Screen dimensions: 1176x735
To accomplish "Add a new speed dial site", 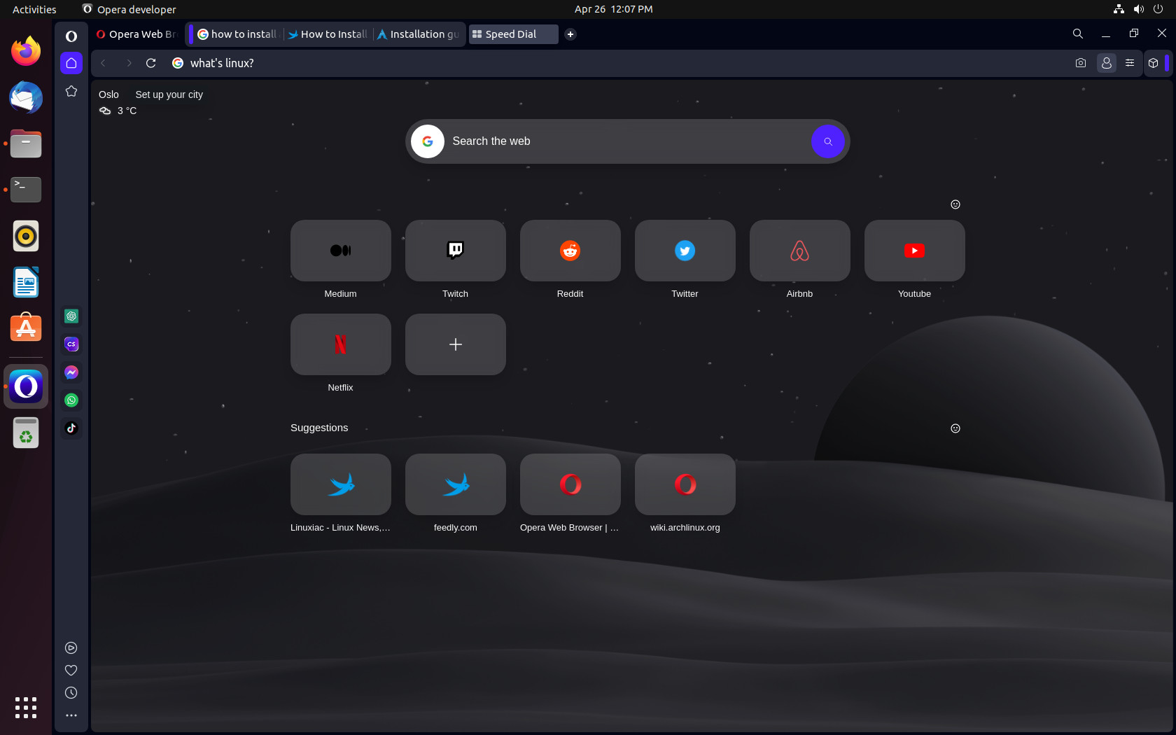I will pos(456,344).
